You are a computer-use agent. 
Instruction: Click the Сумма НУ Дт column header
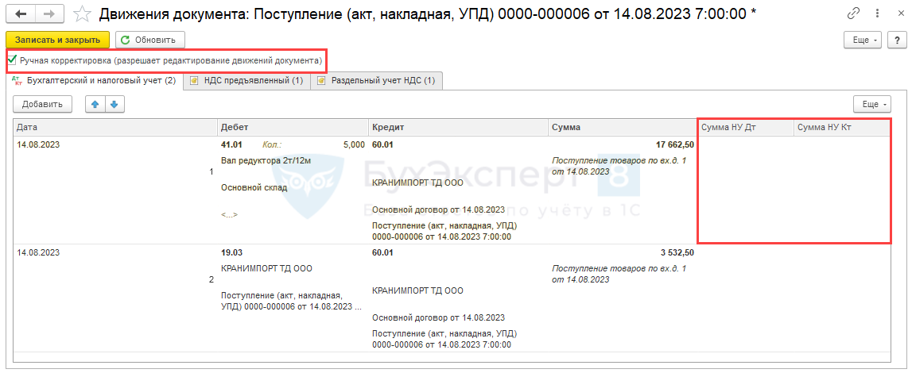click(x=746, y=127)
